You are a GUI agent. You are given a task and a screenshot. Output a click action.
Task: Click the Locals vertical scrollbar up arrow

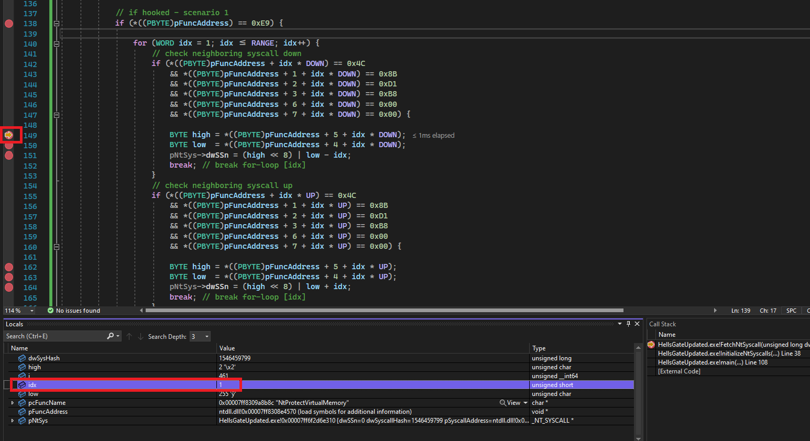click(x=638, y=347)
